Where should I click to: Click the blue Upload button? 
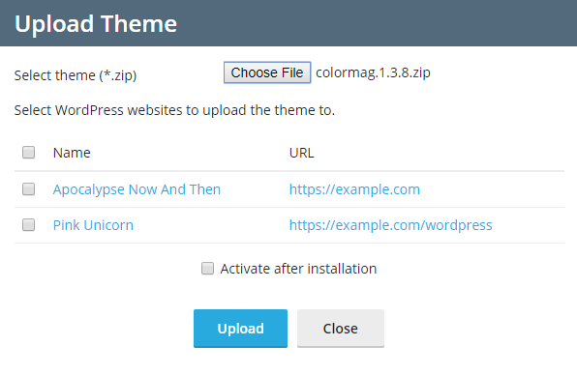point(240,329)
